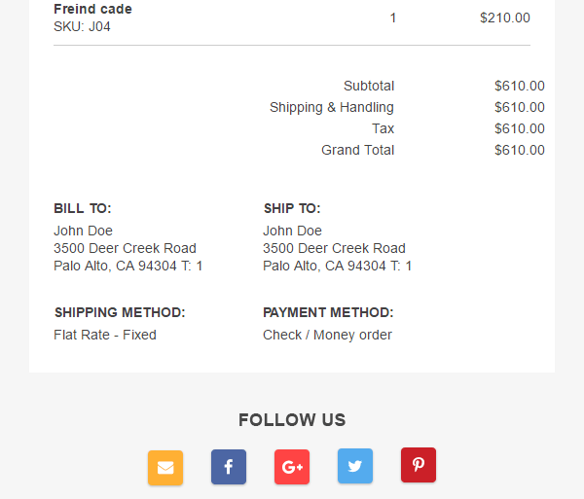This screenshot has height=499, width=584.
Task: Open the Google Plus icon
Action: 292,467
